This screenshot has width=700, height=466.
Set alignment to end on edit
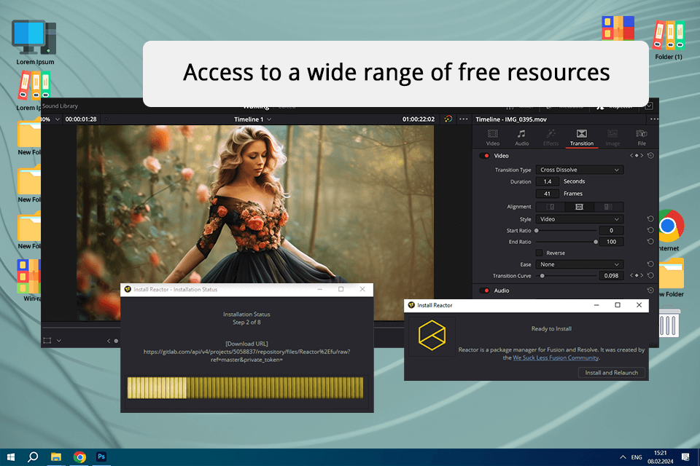pyautogui.click(x=550, y=207)
